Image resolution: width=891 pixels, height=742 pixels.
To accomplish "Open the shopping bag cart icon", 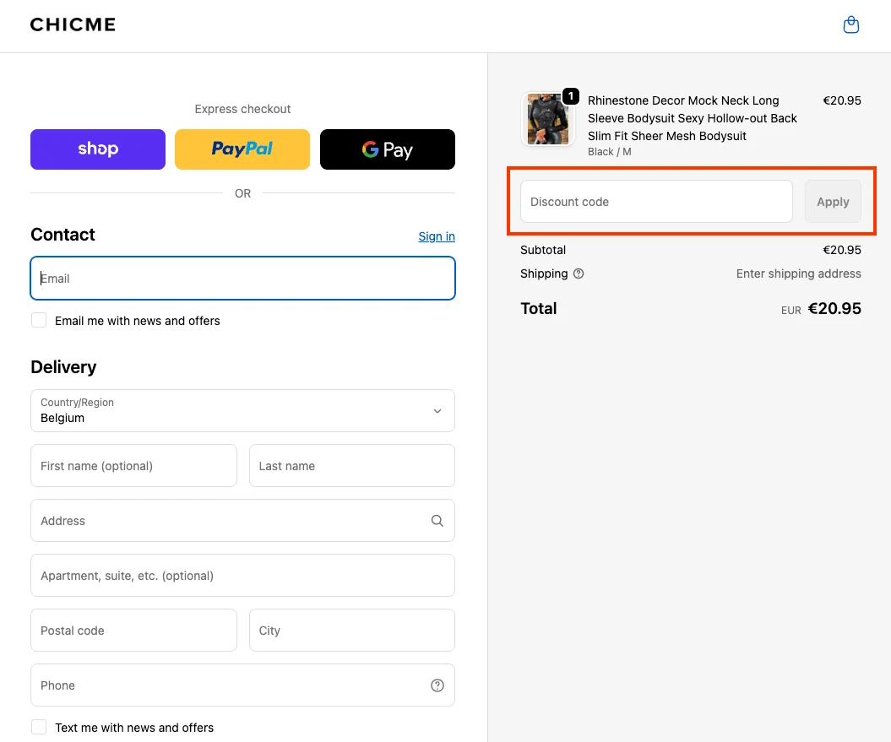I will pos(851,25).
